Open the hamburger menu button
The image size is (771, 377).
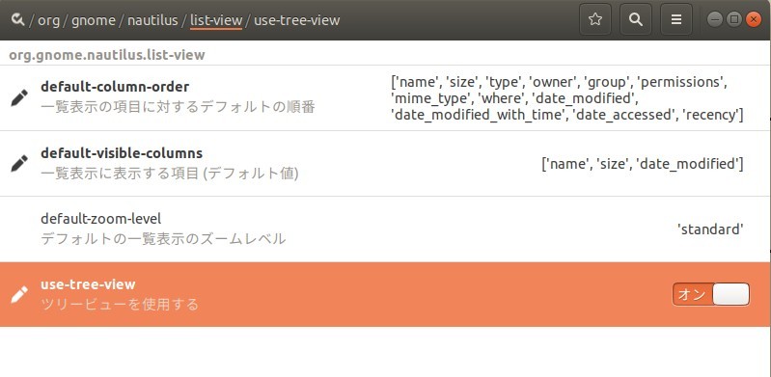point(676,19)
